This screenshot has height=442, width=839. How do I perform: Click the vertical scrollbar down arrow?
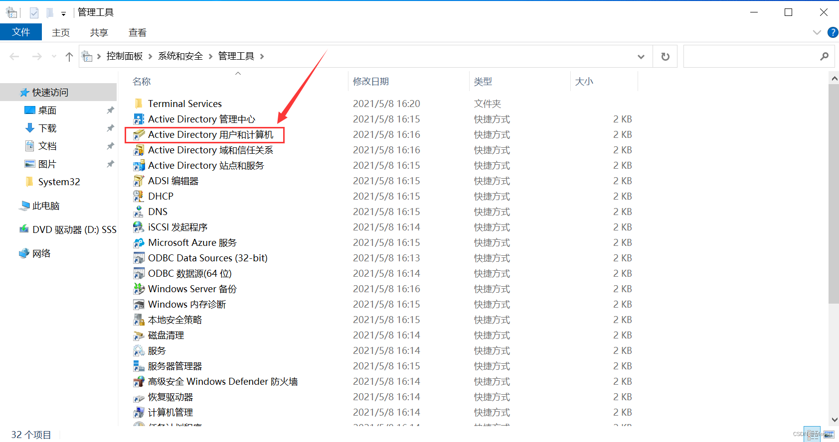click(834, 420)
